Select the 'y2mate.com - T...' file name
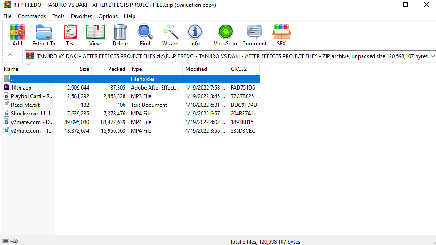The height and width of the screenshot is (245, 436). click(32, 130)
